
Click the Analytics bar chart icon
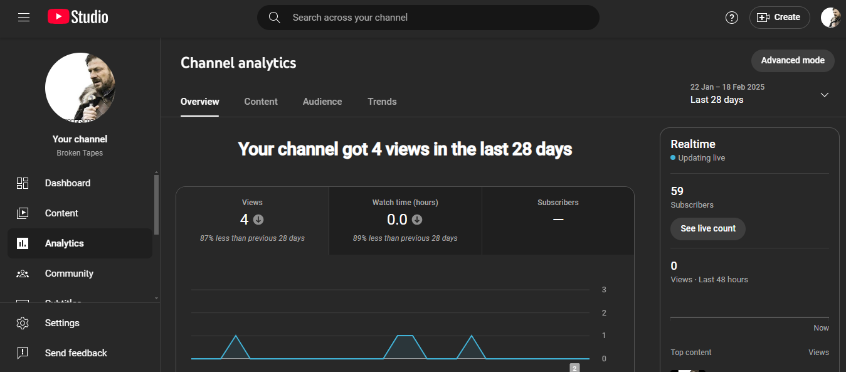pos(23,243)
